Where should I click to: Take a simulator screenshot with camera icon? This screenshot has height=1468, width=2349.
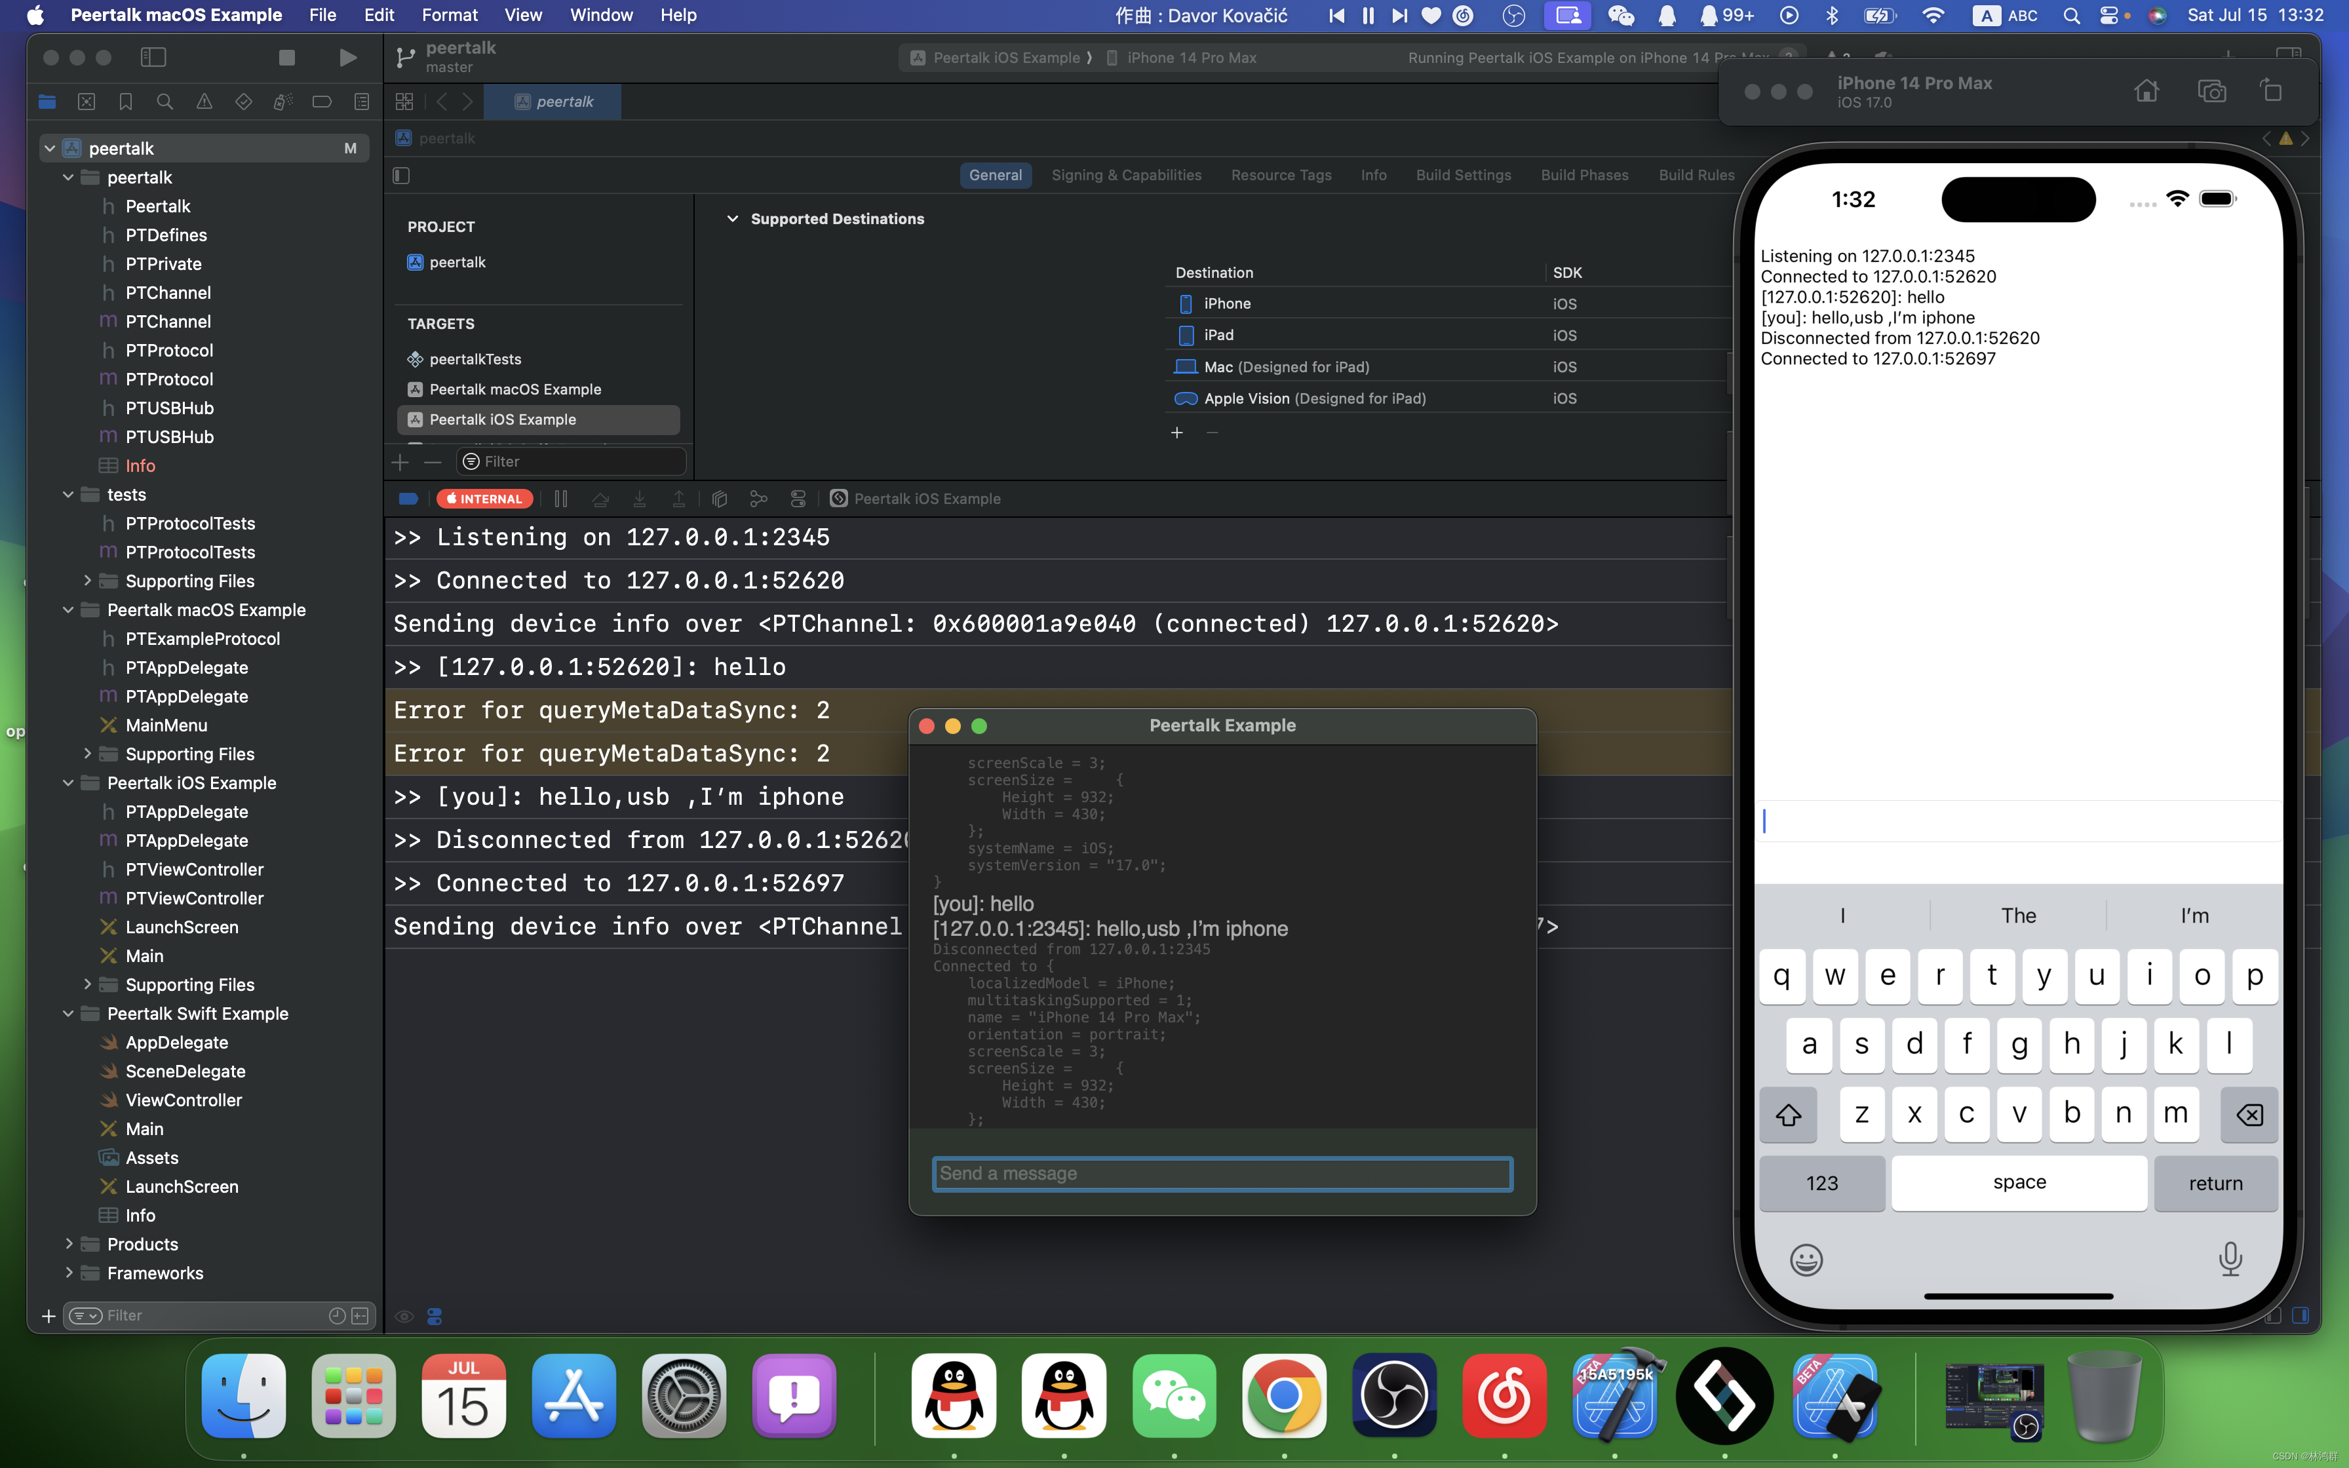[2211, 91]
